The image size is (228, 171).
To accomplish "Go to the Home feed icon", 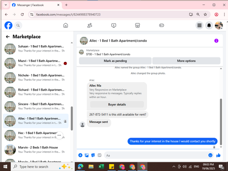I will (66, 25).
